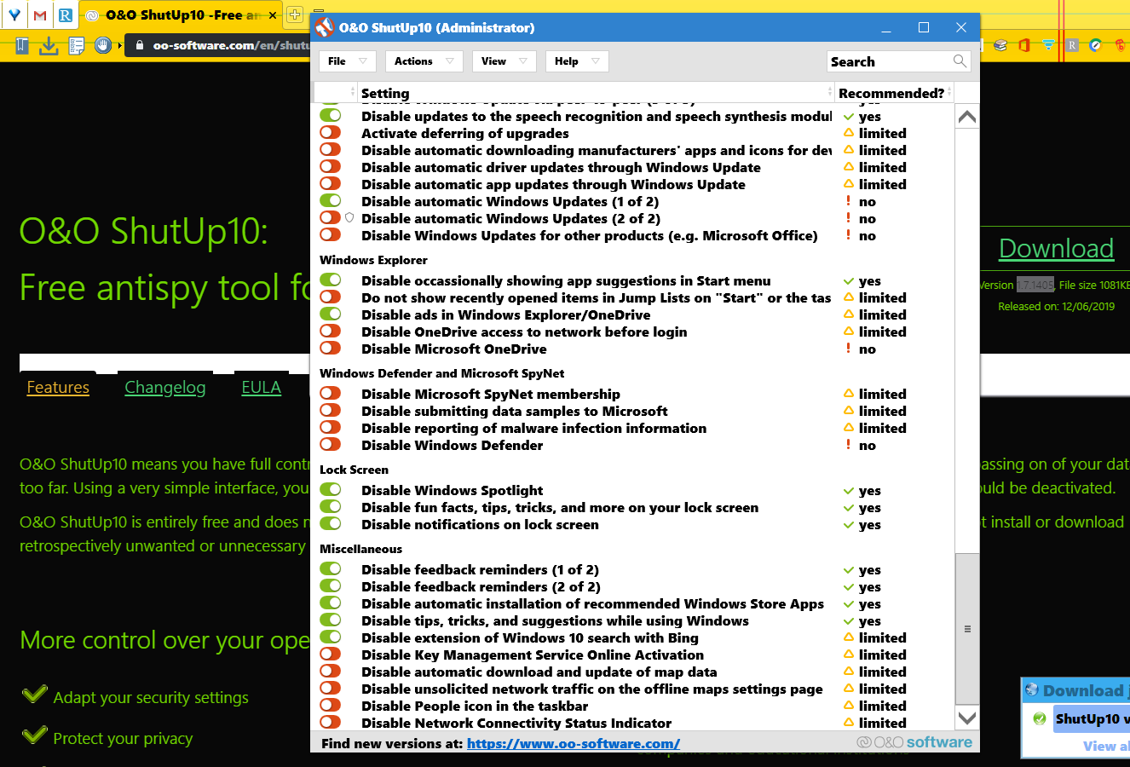
Task: Select the Lock Screen category heading
Action: pyautogui.click(x=354, y=470)
